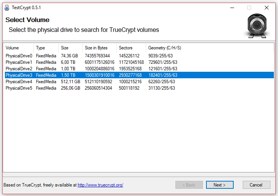This screenshot has height=196, width=278.
Task: Close the TestCrypt 0.5.1 window
Action: click(x=267, y=8)
